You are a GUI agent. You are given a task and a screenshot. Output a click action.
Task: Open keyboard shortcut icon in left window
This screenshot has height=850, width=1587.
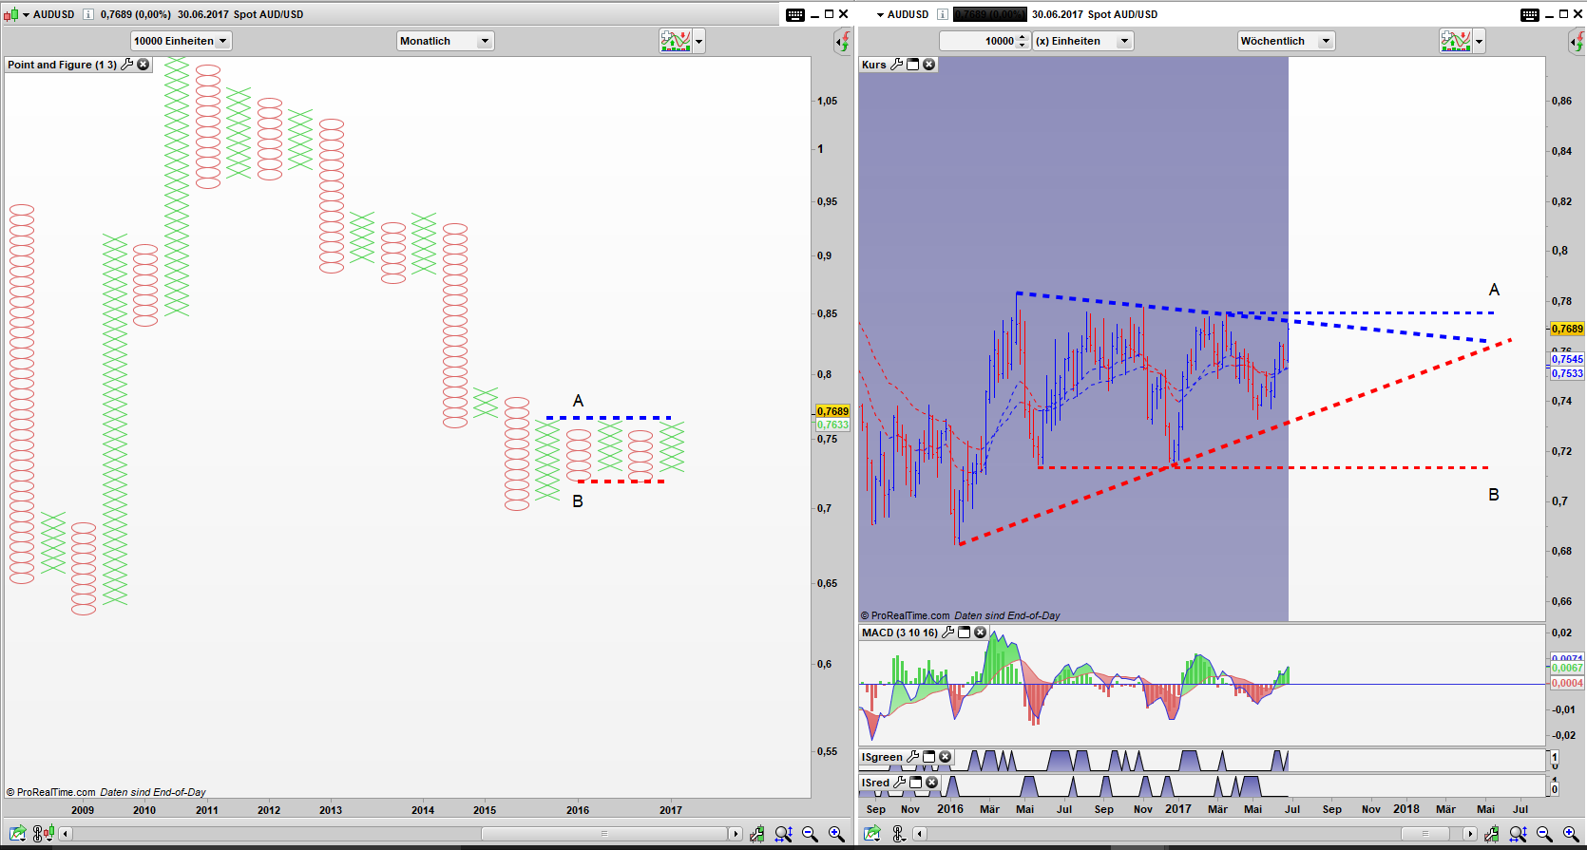795,14
